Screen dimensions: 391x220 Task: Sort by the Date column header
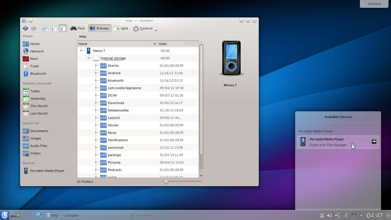point(171,44)
